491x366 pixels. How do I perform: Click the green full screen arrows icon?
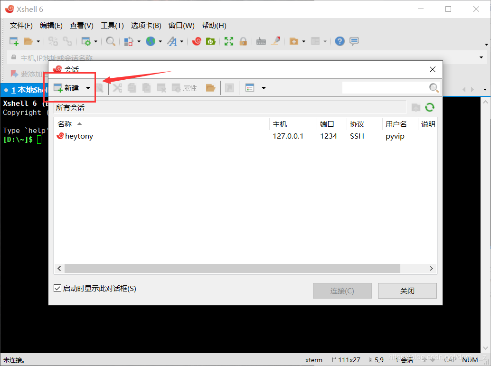(x=229, y=41)
